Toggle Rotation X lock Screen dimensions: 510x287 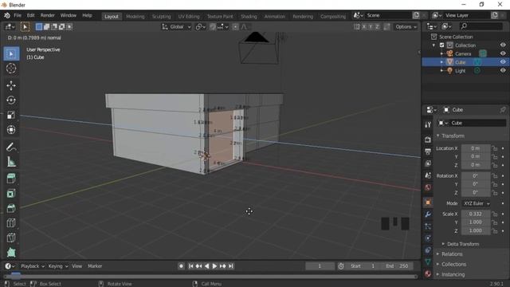tap(495, 176)
